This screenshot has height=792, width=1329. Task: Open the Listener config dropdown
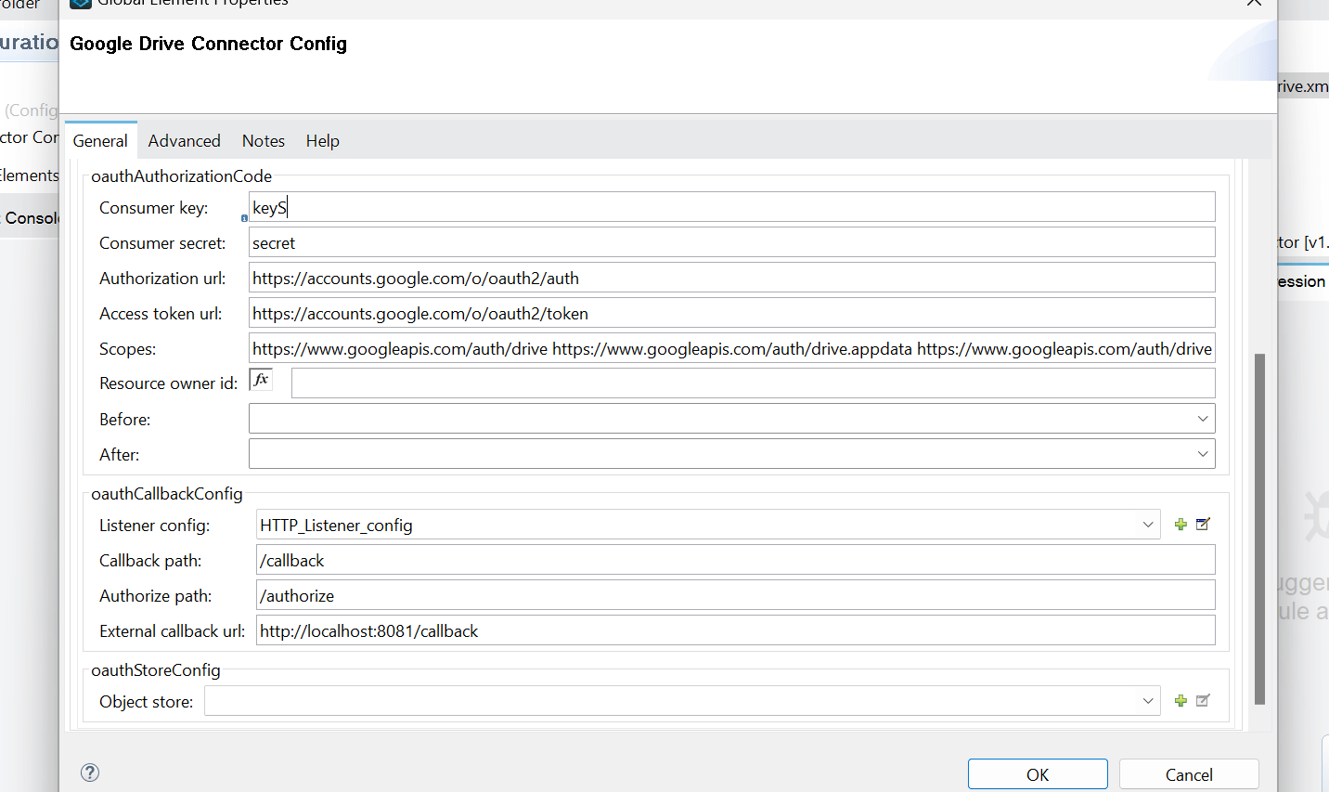click(x=1148, y=525)
